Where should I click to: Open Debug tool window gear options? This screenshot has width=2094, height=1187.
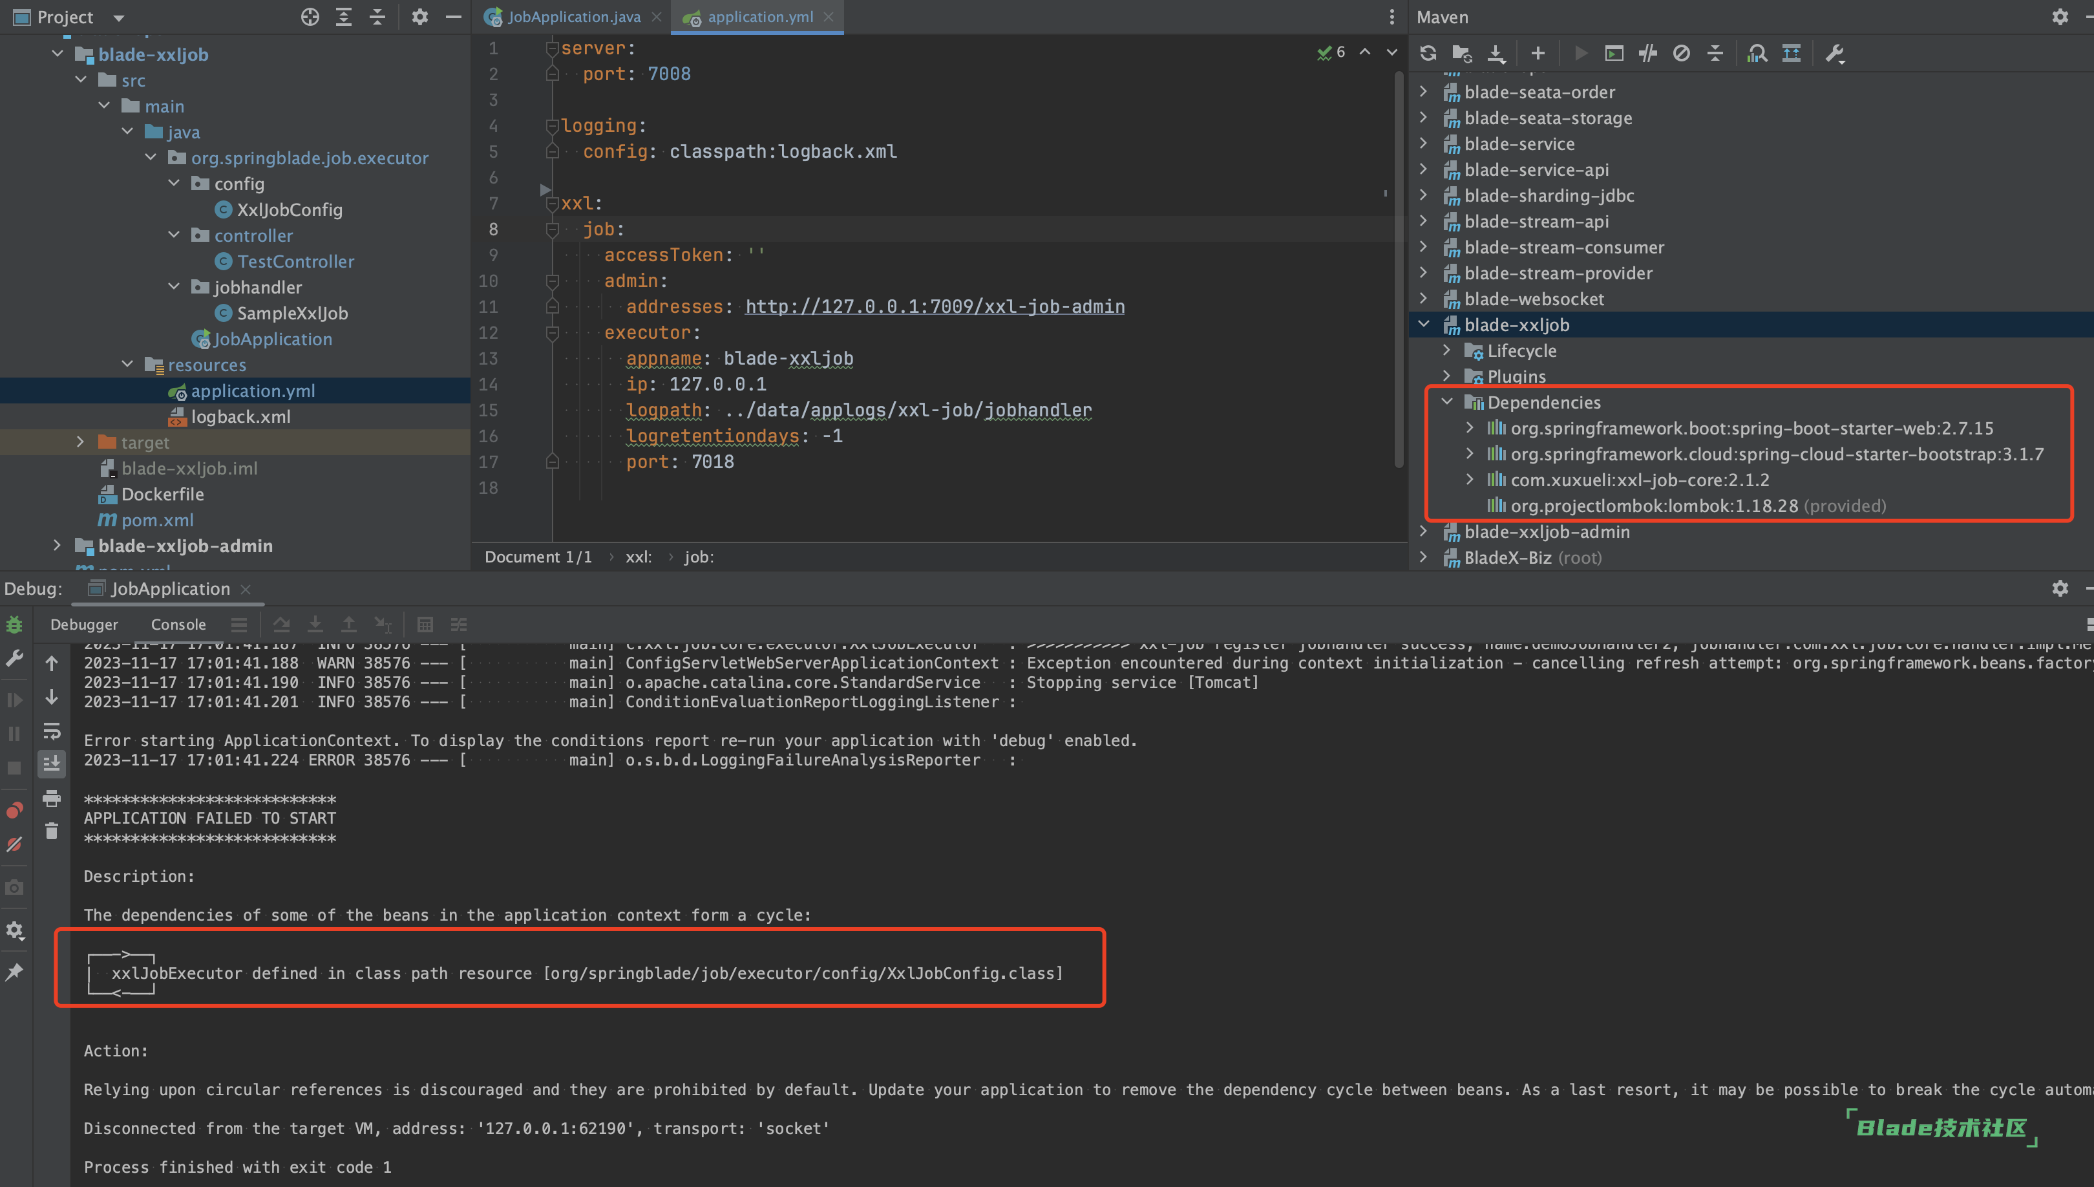2060,588
